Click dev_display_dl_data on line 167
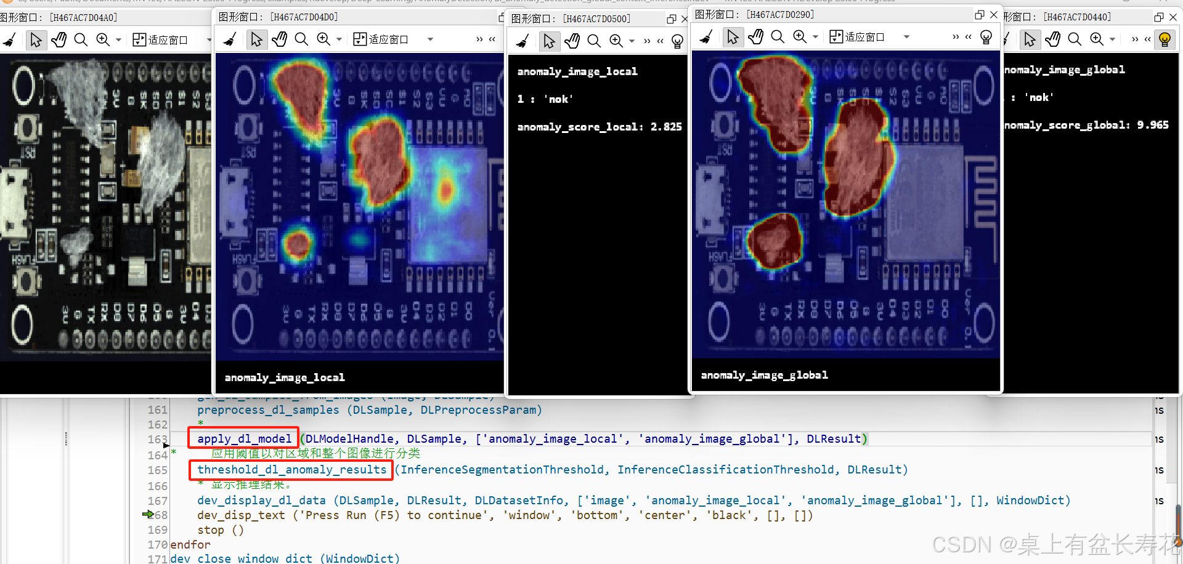The image size is (1183, 564). click(x=633, y=501)
